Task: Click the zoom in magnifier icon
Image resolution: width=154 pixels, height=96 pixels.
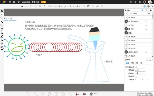Action: [40, 6]
